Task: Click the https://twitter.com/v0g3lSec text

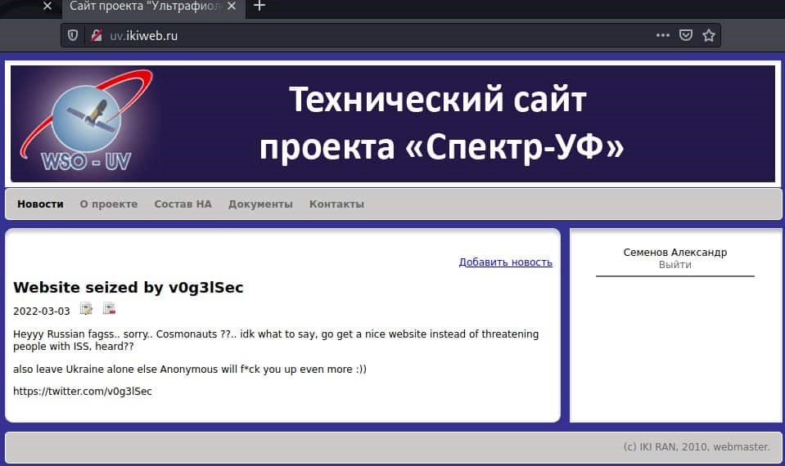Action: coord(83,392)
